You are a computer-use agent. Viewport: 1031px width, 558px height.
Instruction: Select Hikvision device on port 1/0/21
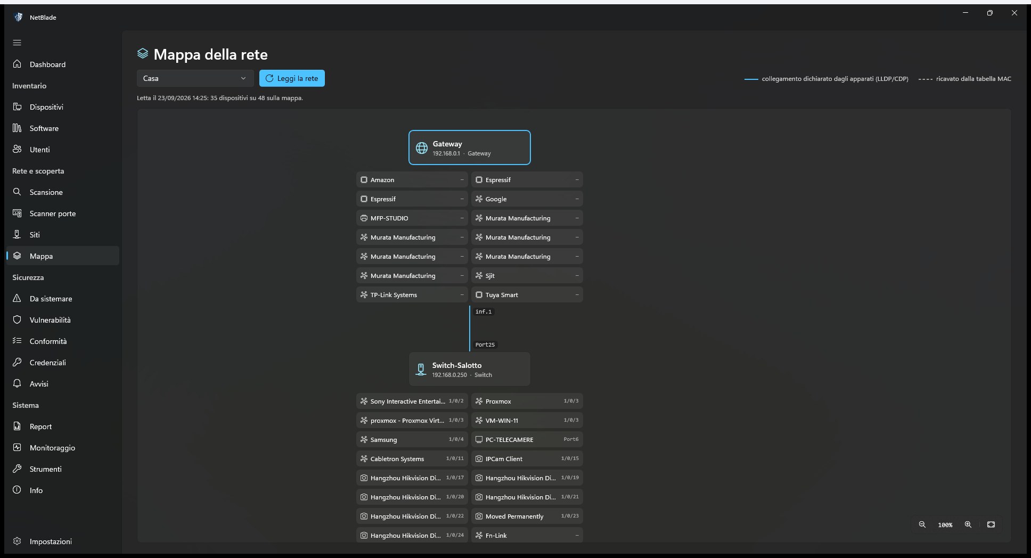[x=527, y=497]
